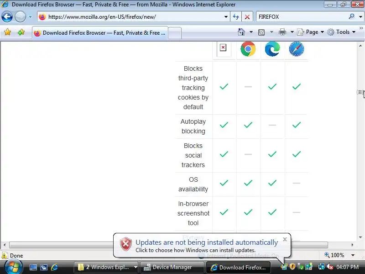
Task: Expand the zoom level dropdown arrow
Action: [353, 255]
